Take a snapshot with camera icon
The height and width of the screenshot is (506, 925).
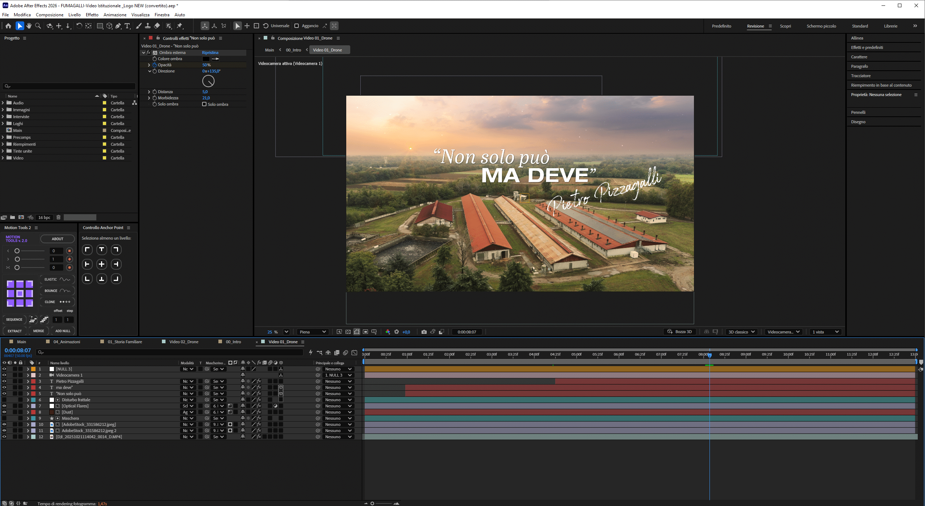tap(424, 332)
